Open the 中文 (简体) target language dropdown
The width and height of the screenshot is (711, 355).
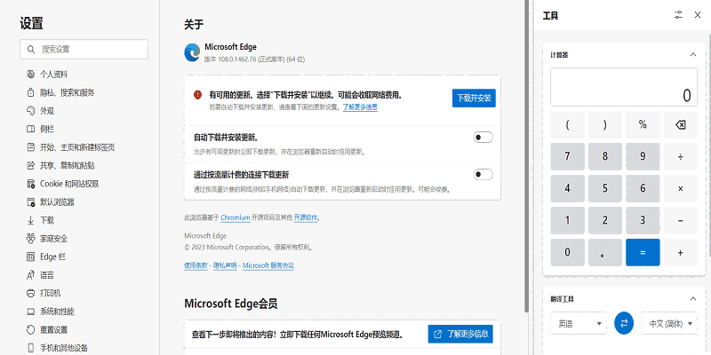click(x=669, y=323)
